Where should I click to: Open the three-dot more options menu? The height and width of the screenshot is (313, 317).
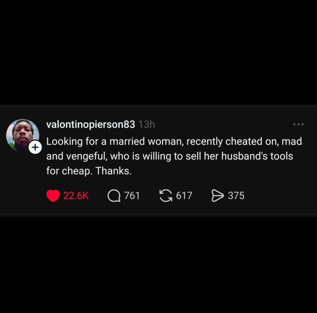(x=298, y=124)
